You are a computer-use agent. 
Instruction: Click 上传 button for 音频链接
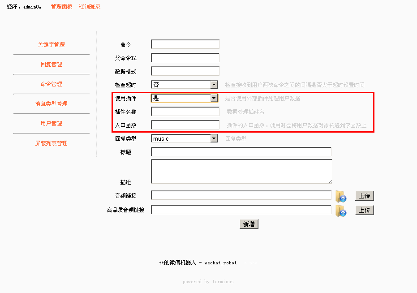[x=364, y=196]
